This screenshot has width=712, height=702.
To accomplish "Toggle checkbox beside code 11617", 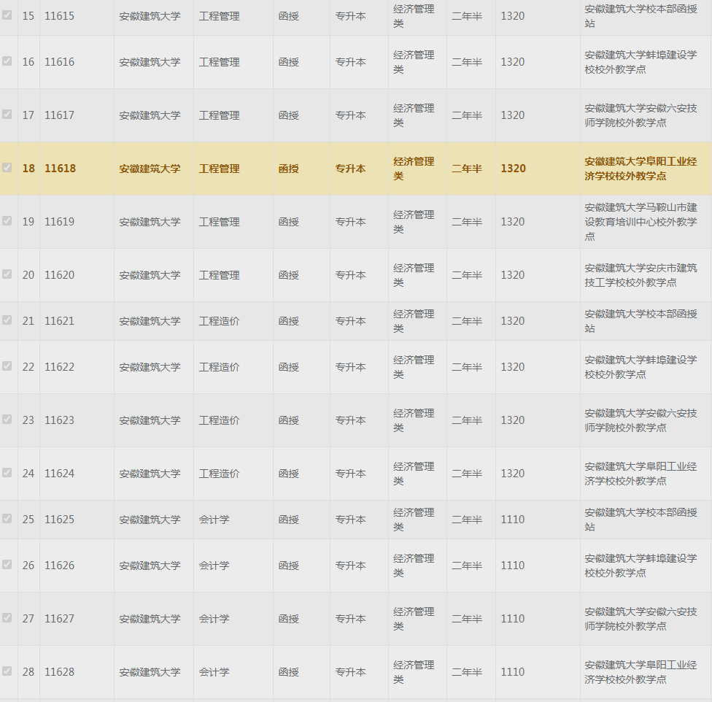I will (7, 115).
